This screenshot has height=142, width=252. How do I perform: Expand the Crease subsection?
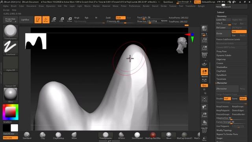pyautogui.click(x=220, y=63)
